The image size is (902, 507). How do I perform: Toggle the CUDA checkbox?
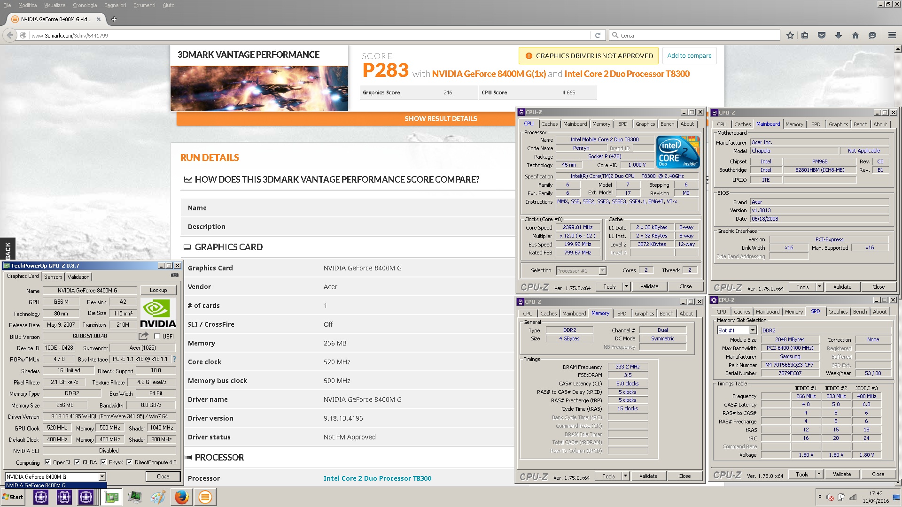click(x=77, y=462)
